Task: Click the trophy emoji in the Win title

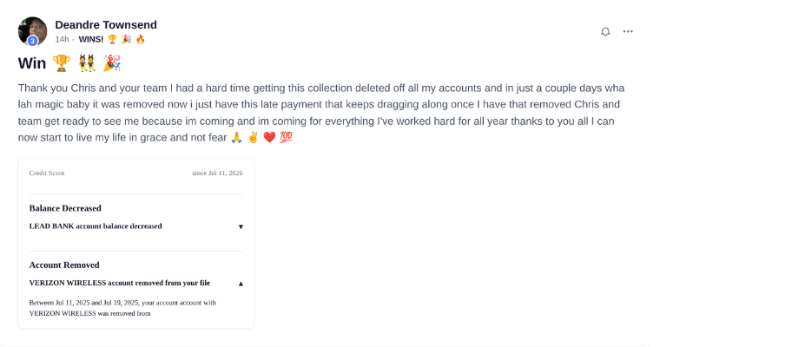Action: [x=62, y=63]
